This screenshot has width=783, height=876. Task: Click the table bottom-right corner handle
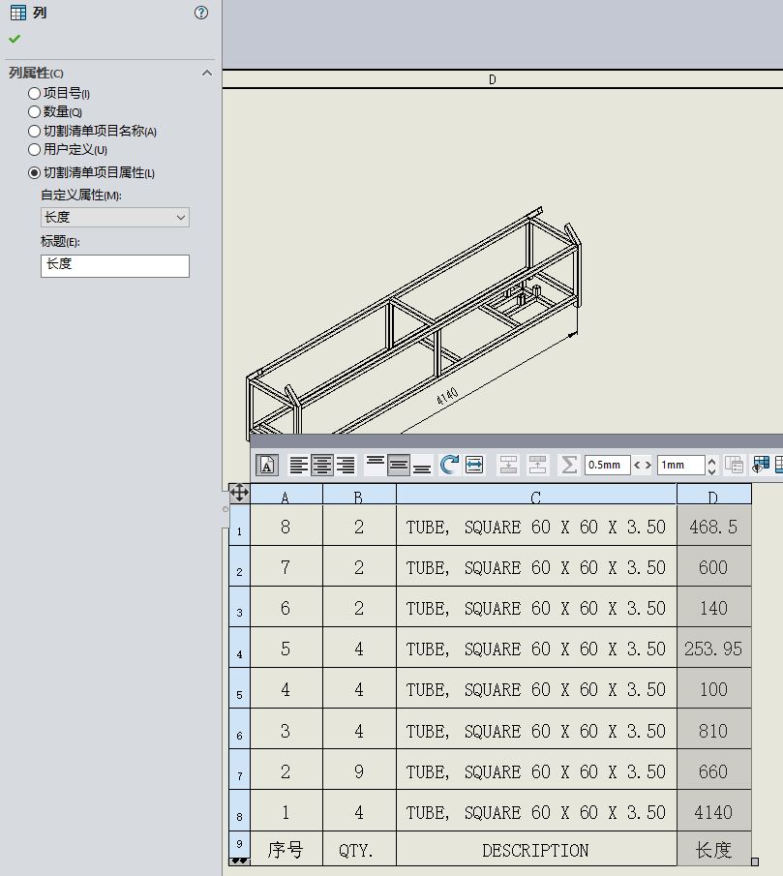755,861
